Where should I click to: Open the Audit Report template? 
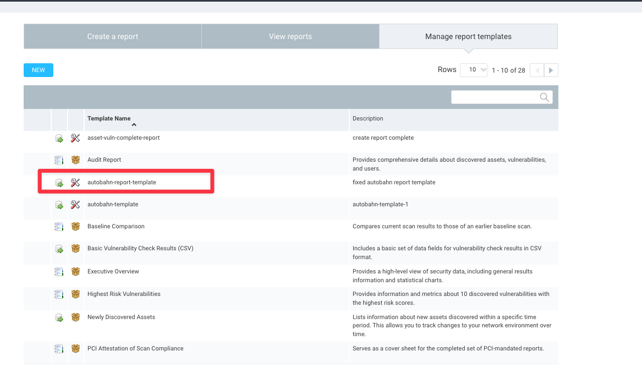click(104, 160)
